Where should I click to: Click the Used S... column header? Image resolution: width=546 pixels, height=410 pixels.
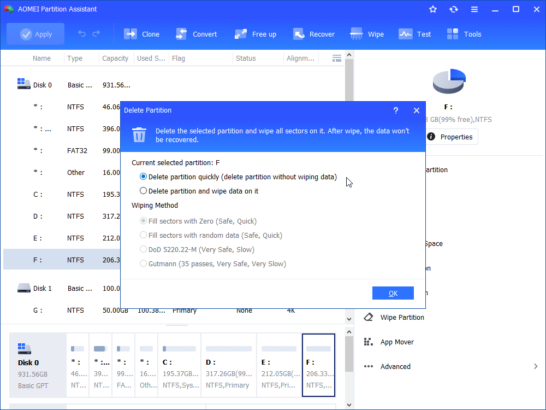point(151,58)
